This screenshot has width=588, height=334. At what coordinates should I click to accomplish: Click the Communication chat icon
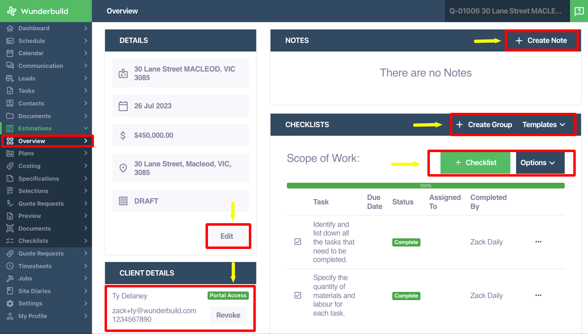[10, 66]
